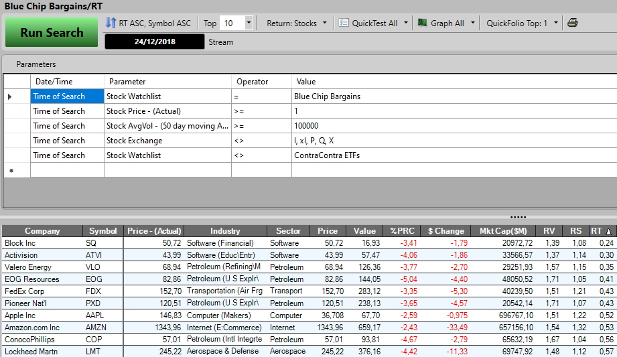Click the VLO symbol cell

103,267
